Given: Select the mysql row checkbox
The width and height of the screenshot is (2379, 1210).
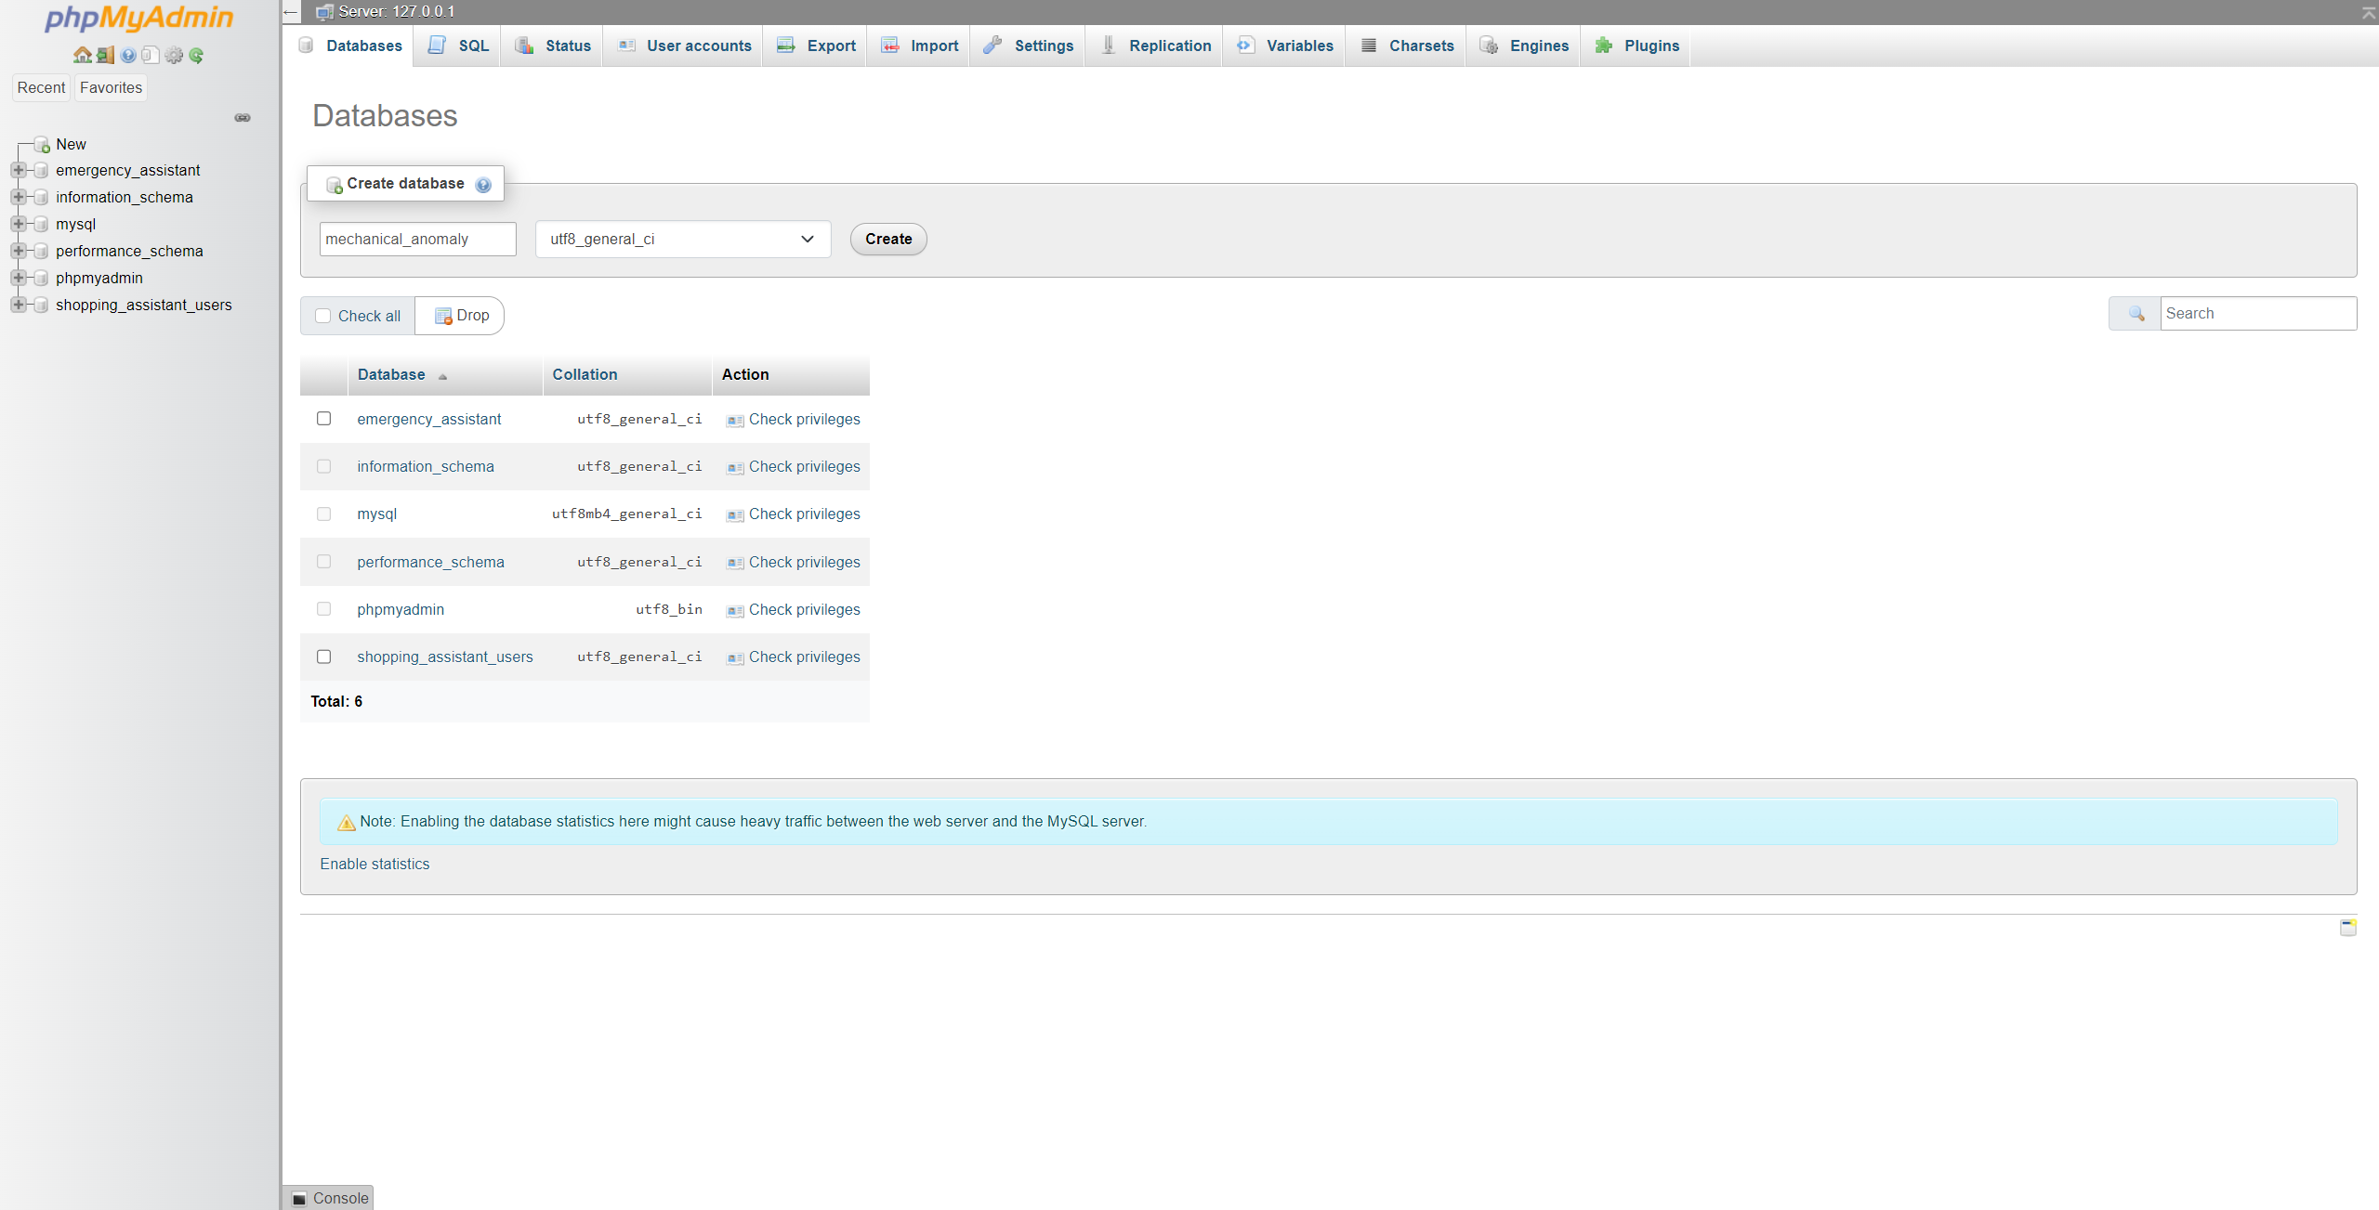Looking at the screenshot, I should click(323, 514).
